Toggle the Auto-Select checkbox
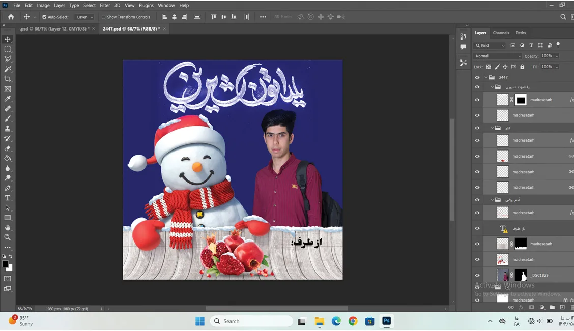The width and height of the screenshot is (574, 331). pos(44,17)
